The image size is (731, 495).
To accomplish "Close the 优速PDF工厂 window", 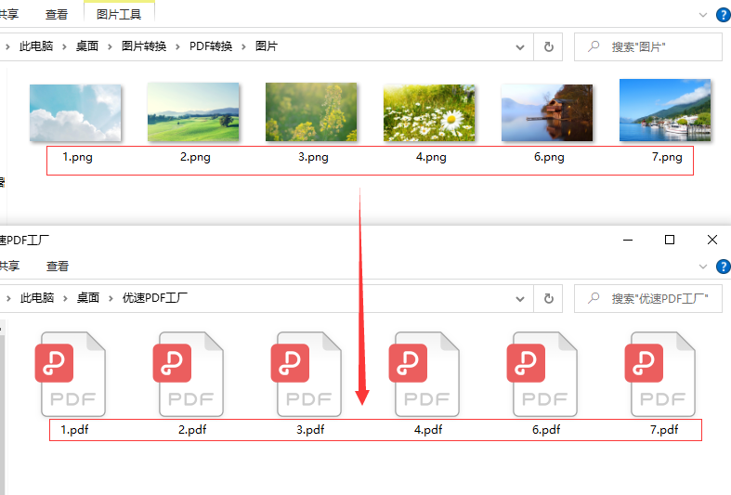I will (x=711, y=240).
